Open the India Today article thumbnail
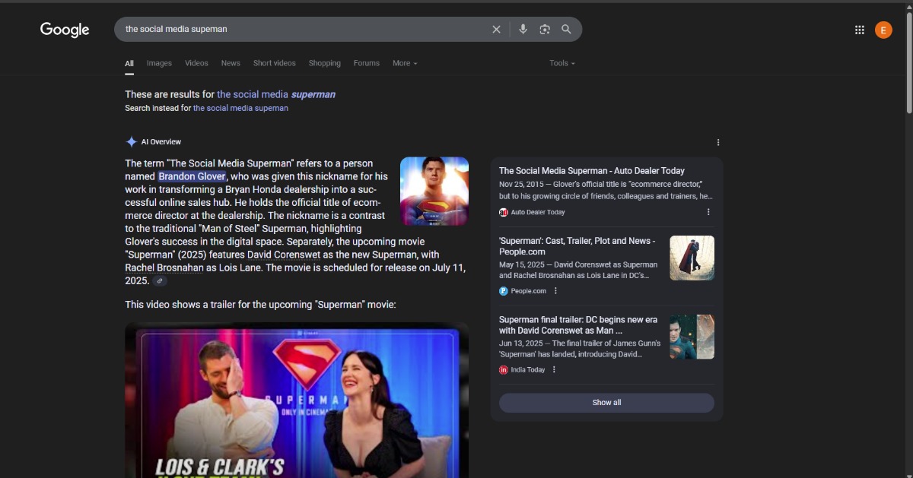Viewport: 913px width, 478px height. point(692,337)
